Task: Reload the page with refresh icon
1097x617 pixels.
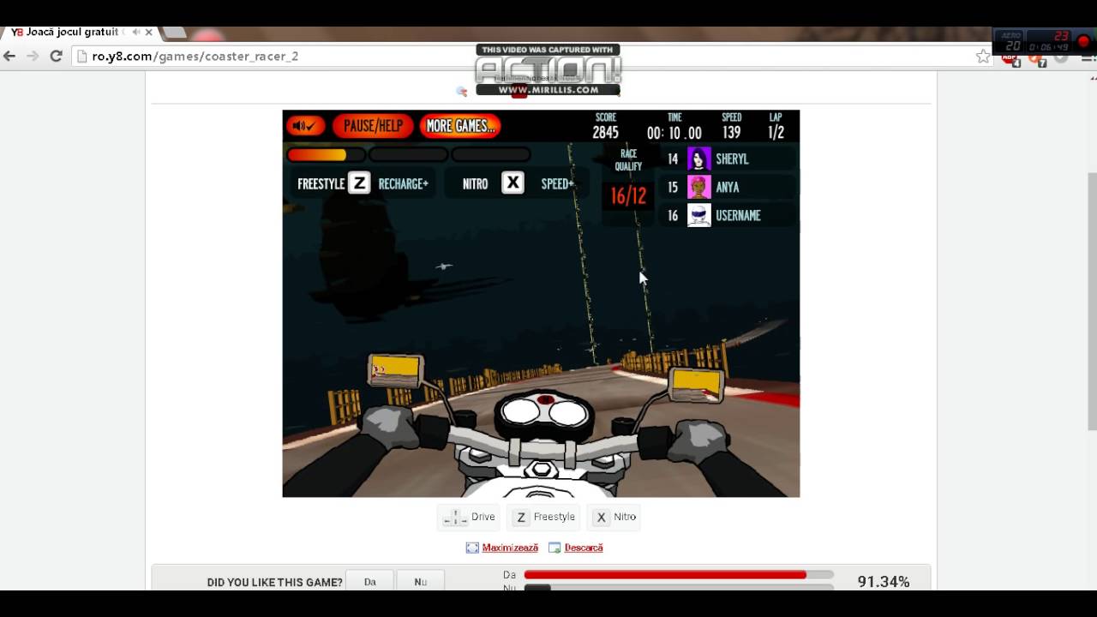Action: (x=56, y=56)
